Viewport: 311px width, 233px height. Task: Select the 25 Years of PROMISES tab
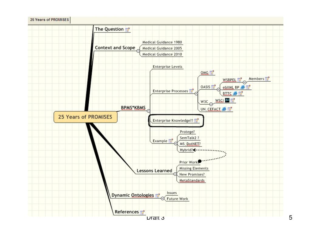click(x=50, y=20)
